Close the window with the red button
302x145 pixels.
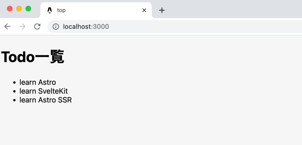pyautogui.click(x=10, y=9)
